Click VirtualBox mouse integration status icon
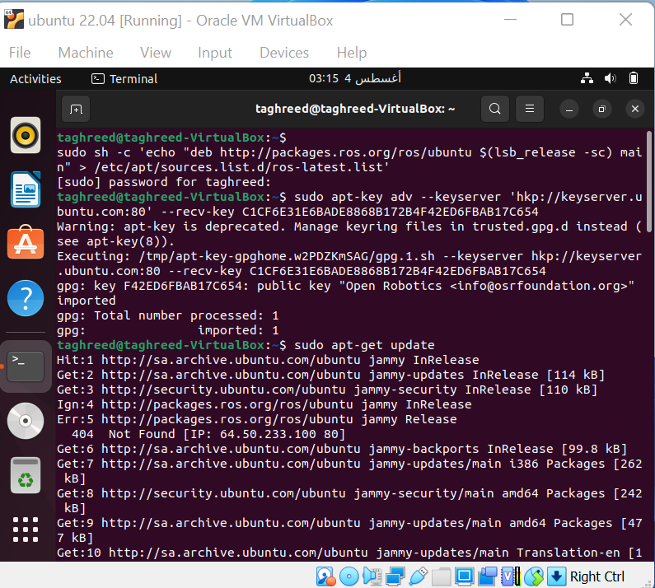Viewport: 655px width, 588px height. [x=534, y=576]
